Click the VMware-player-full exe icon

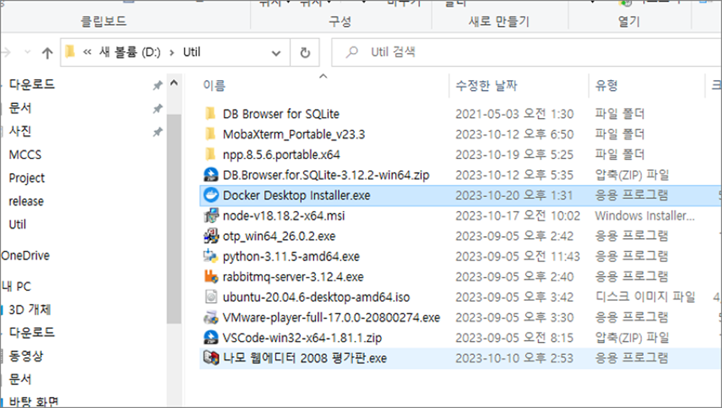211,317
